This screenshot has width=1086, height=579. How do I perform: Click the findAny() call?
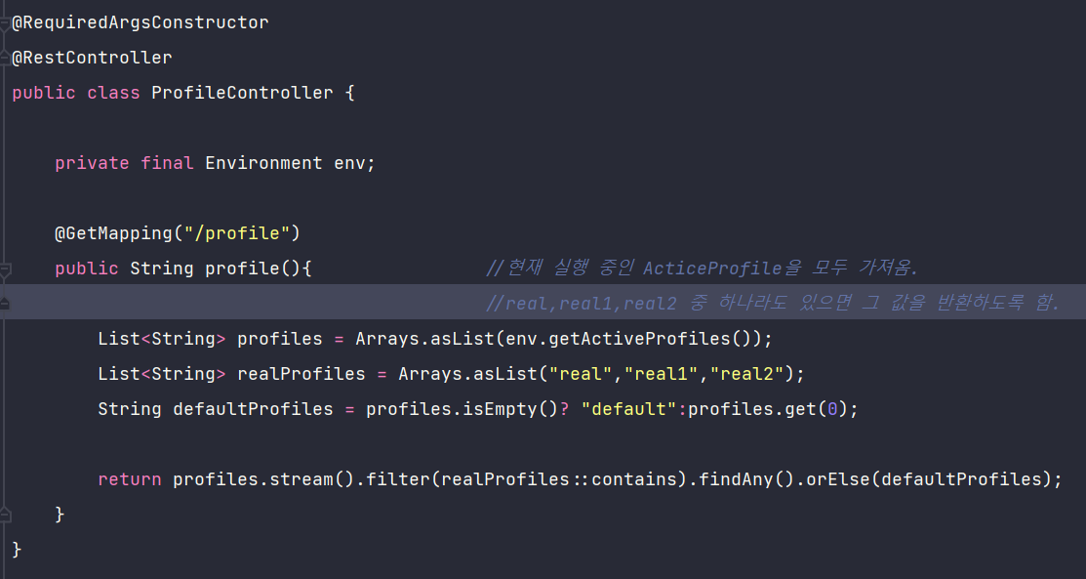[x=747, y=479]
